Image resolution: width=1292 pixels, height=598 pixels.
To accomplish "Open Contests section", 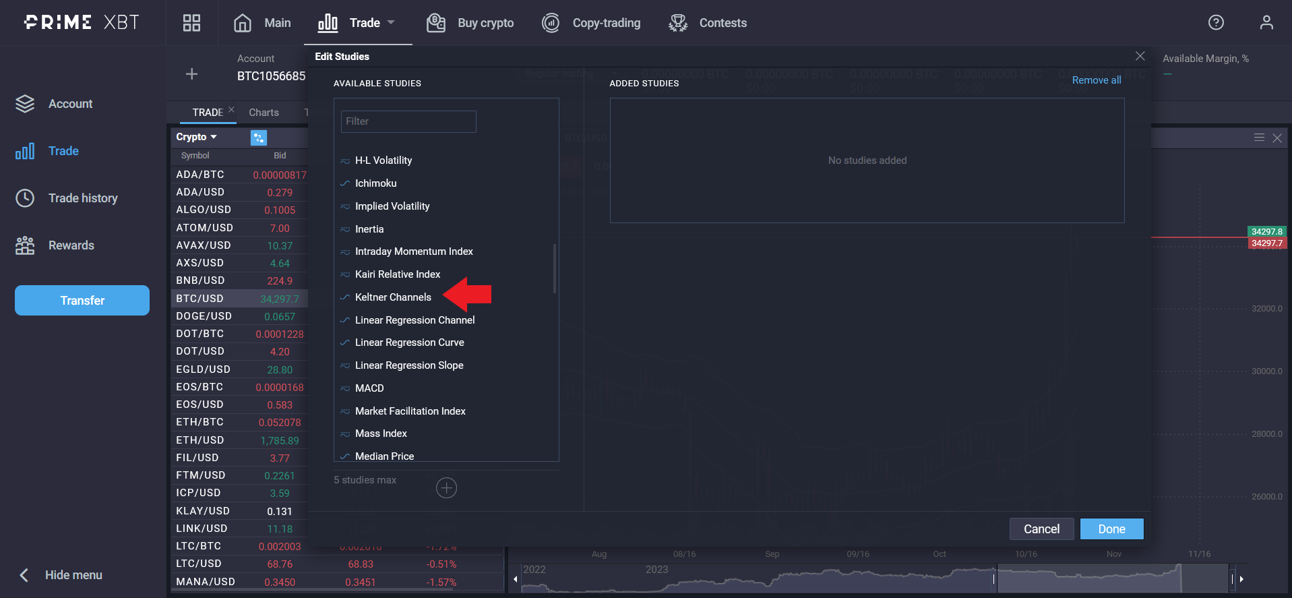I will click(x=708, y=23).
